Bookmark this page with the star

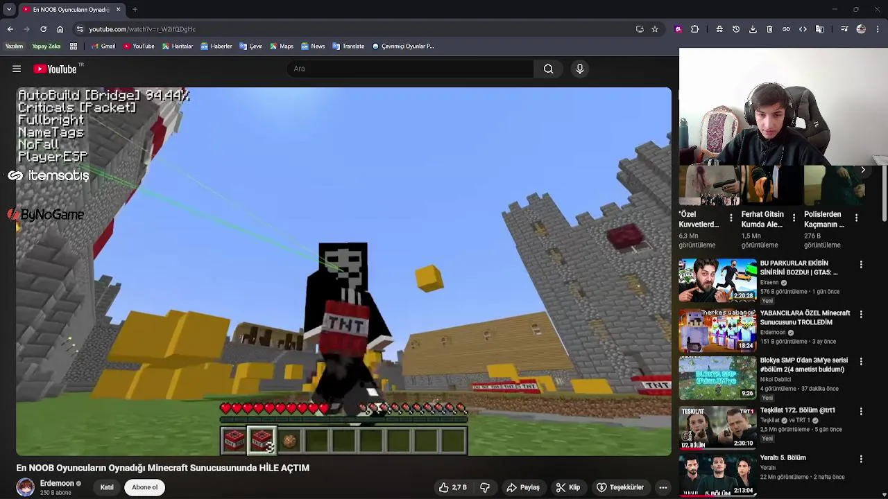pos(654,29)
